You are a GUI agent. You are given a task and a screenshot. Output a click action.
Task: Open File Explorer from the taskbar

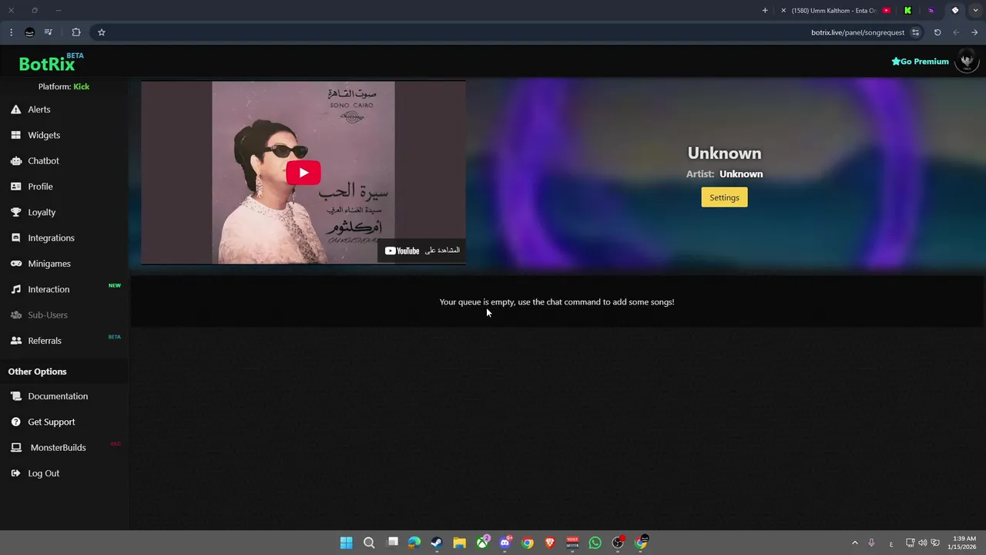(x=459, y=543)
